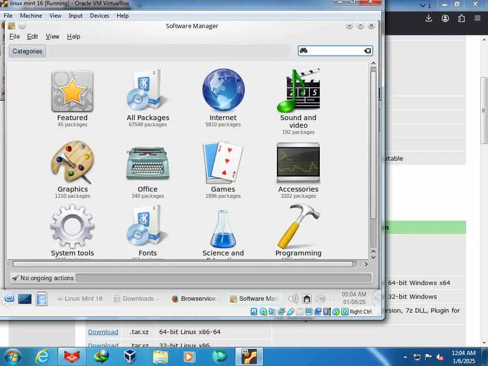Click the Windows action center flag icon
The height and width of the screenshot is (366, 488).
[x=428, y=357]
